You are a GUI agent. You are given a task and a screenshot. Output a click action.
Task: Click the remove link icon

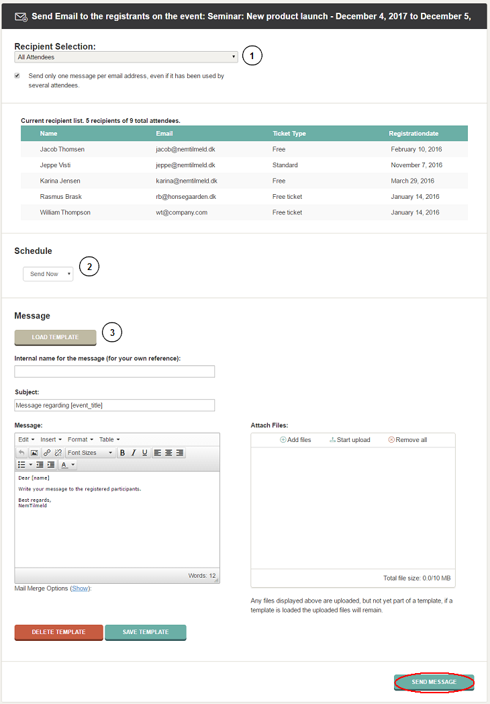pyautogui.click(x=58, y=453)
